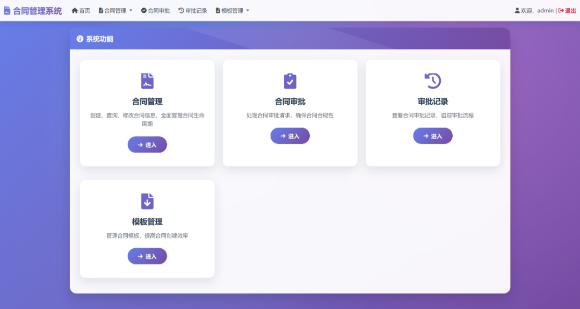Click the home icon next to 首页

tap(74, 10)
